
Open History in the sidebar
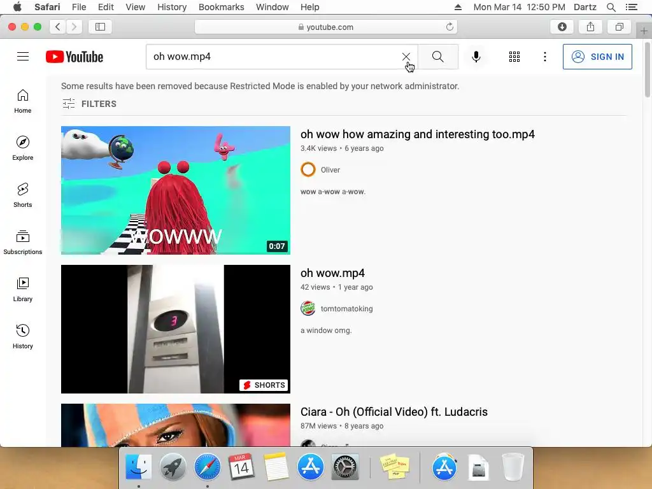[x=23, y=337]
